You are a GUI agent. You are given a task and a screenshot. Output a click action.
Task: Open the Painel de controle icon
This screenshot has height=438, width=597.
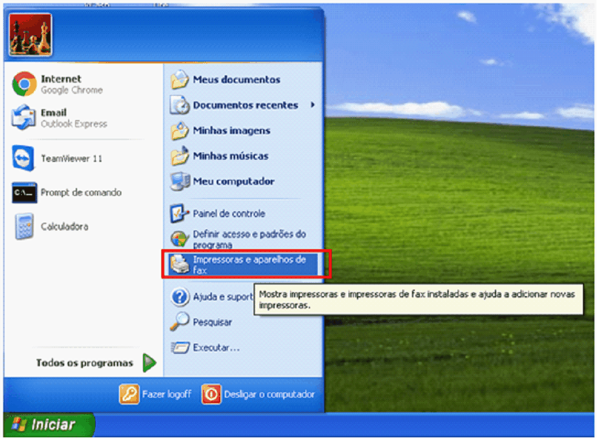[180, 213]
